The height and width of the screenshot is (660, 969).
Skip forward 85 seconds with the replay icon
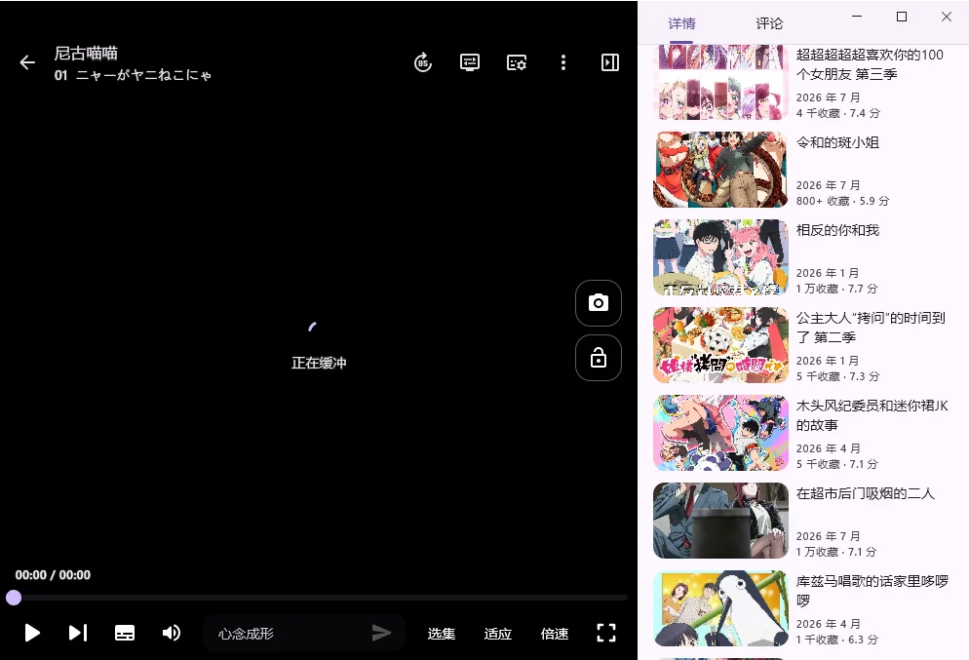tap(423, 62)
